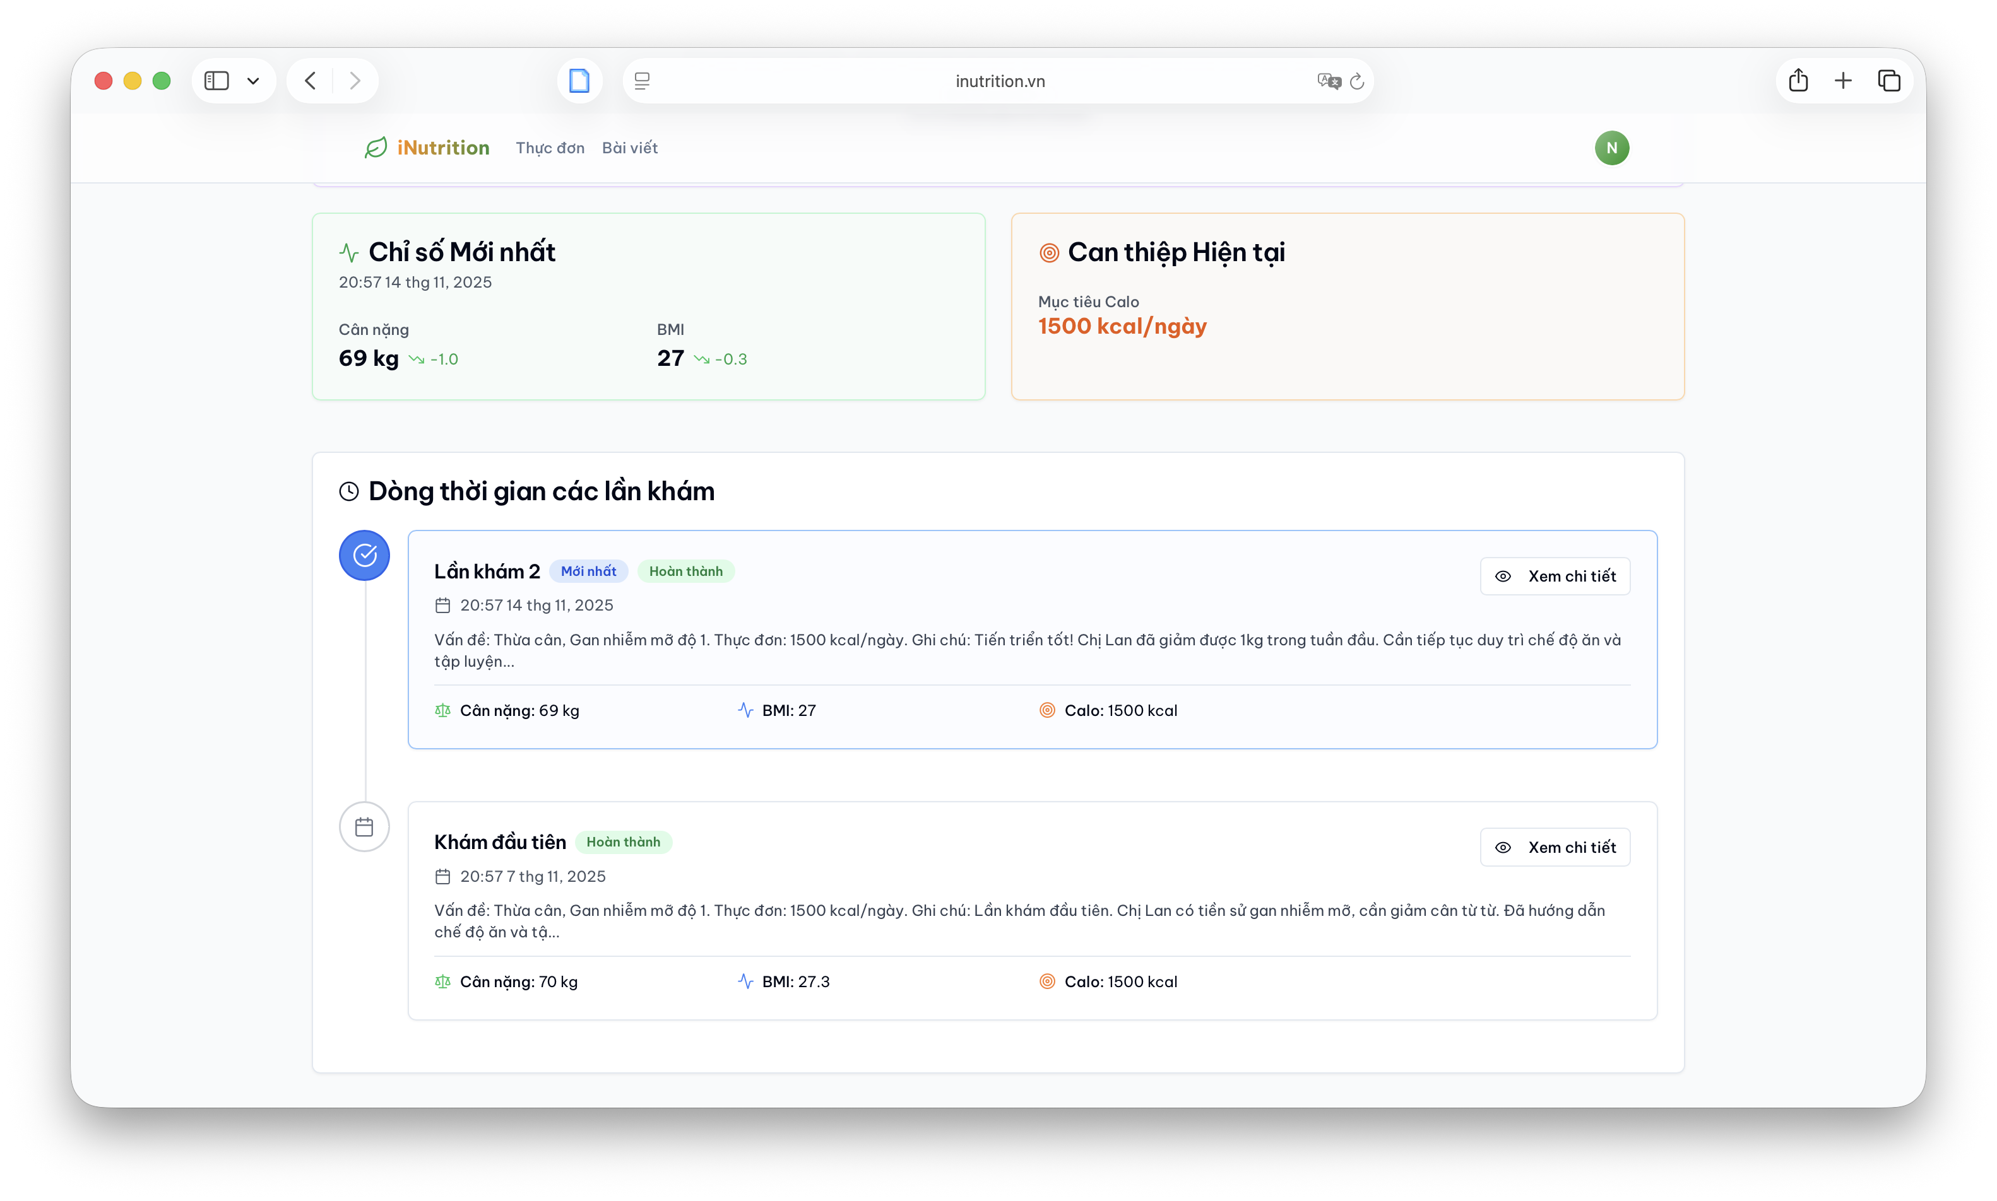Viewport: 1997px width, 1201px height.
Task: Open the Safari share menu
Action: (1798, 81)
